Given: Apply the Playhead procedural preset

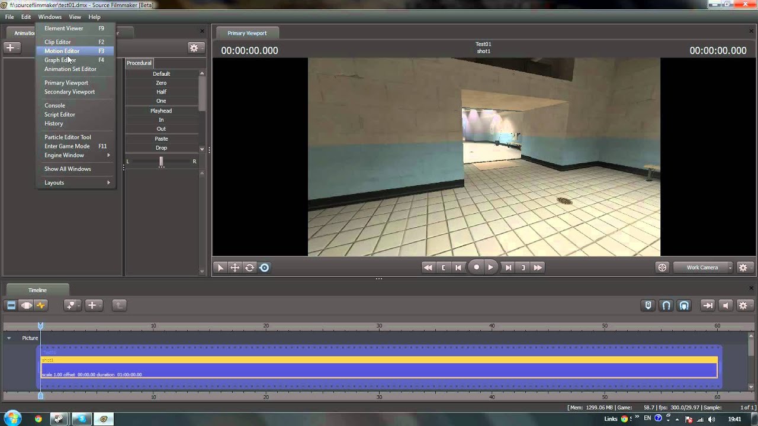Looking at the screenshot, I should click(x=161, y=111).
